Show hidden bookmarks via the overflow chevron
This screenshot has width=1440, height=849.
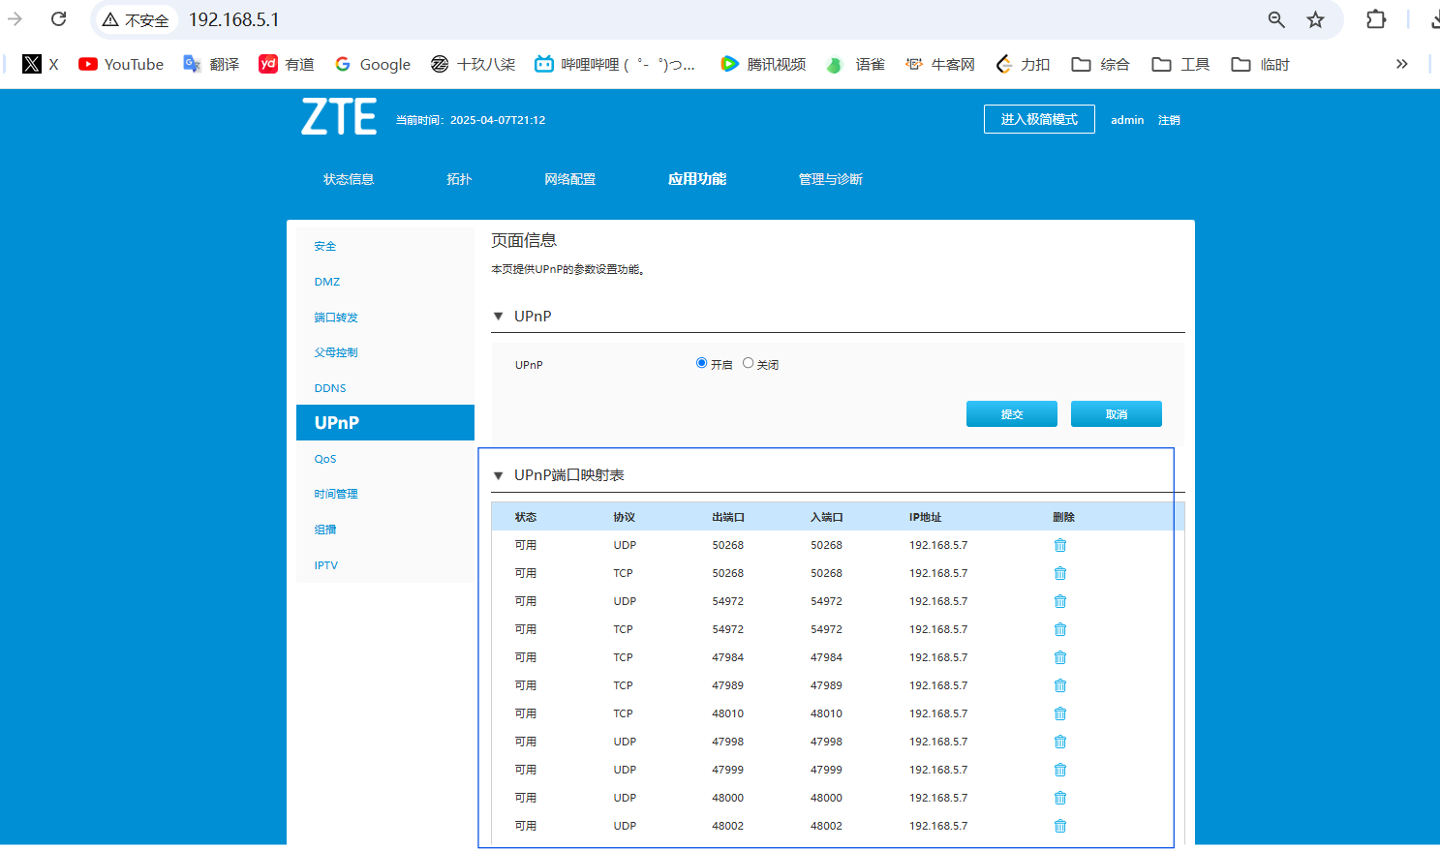coord(1401,64)
